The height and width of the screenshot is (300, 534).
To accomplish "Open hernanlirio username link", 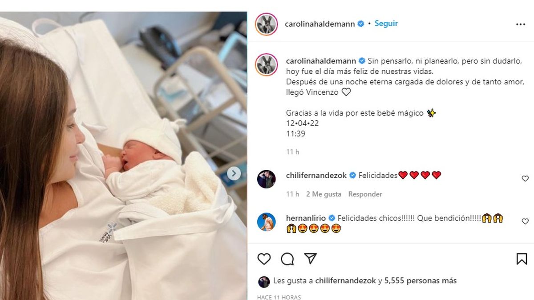I will click(x=306, y=218).
